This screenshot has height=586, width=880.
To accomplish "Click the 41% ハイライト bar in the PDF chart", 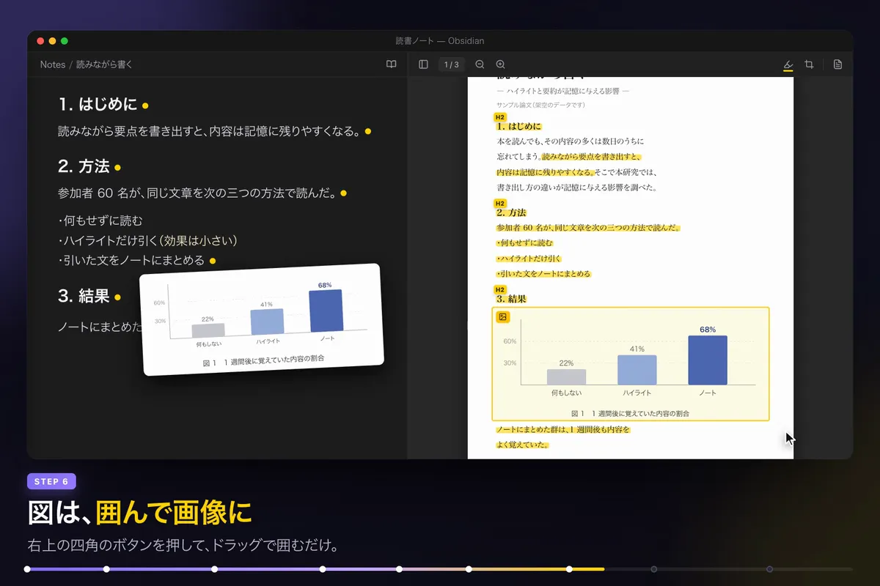I will pyautogui.click(x=637, y=370).
